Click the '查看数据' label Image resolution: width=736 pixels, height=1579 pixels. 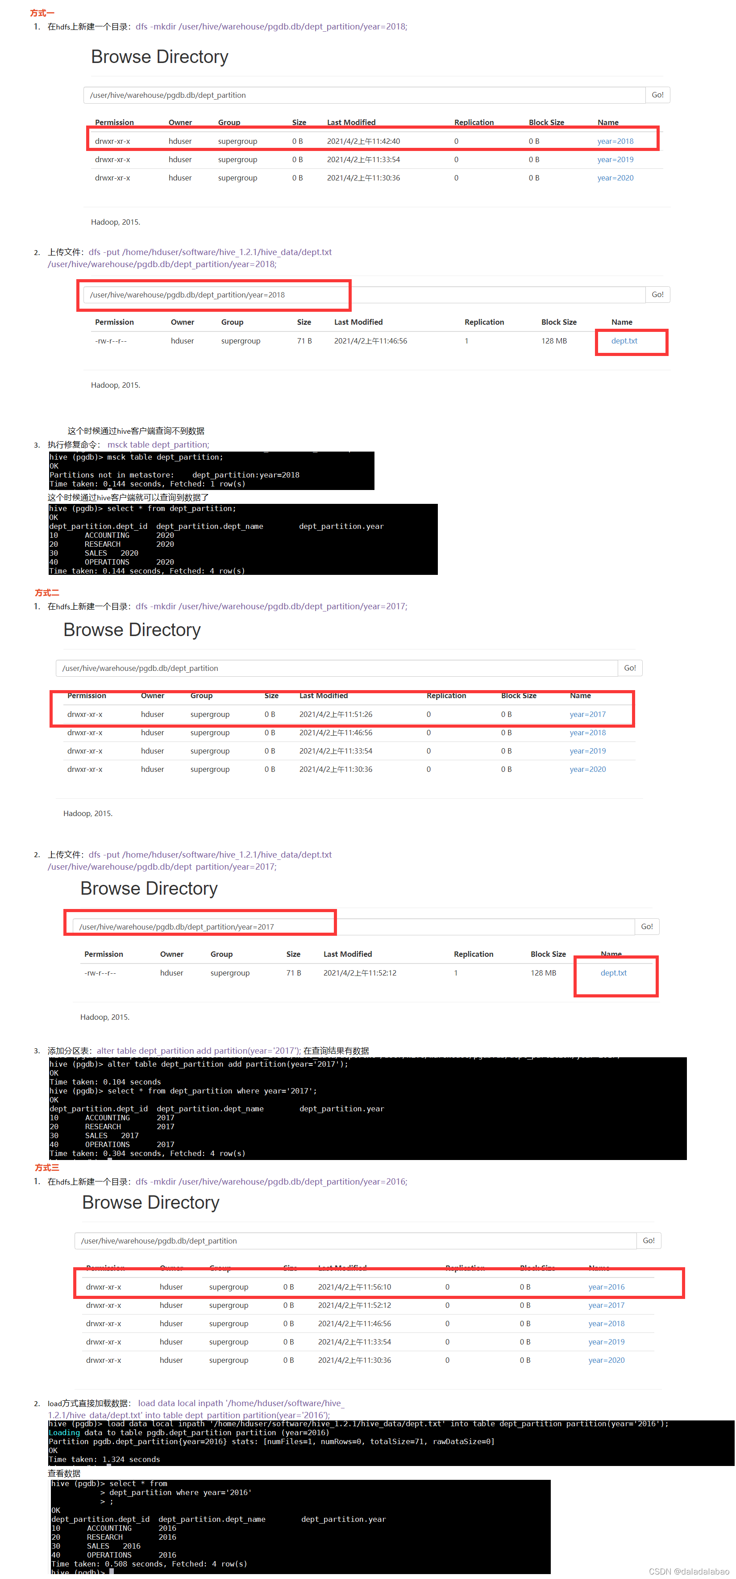point(64,1473)
